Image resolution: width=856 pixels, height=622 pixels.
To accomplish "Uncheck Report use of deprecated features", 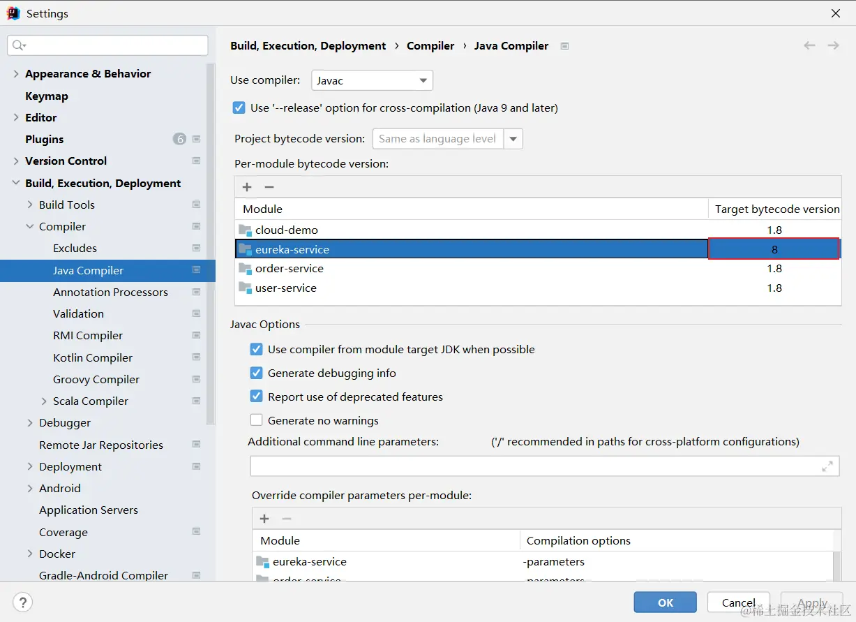I will [256, 397].
